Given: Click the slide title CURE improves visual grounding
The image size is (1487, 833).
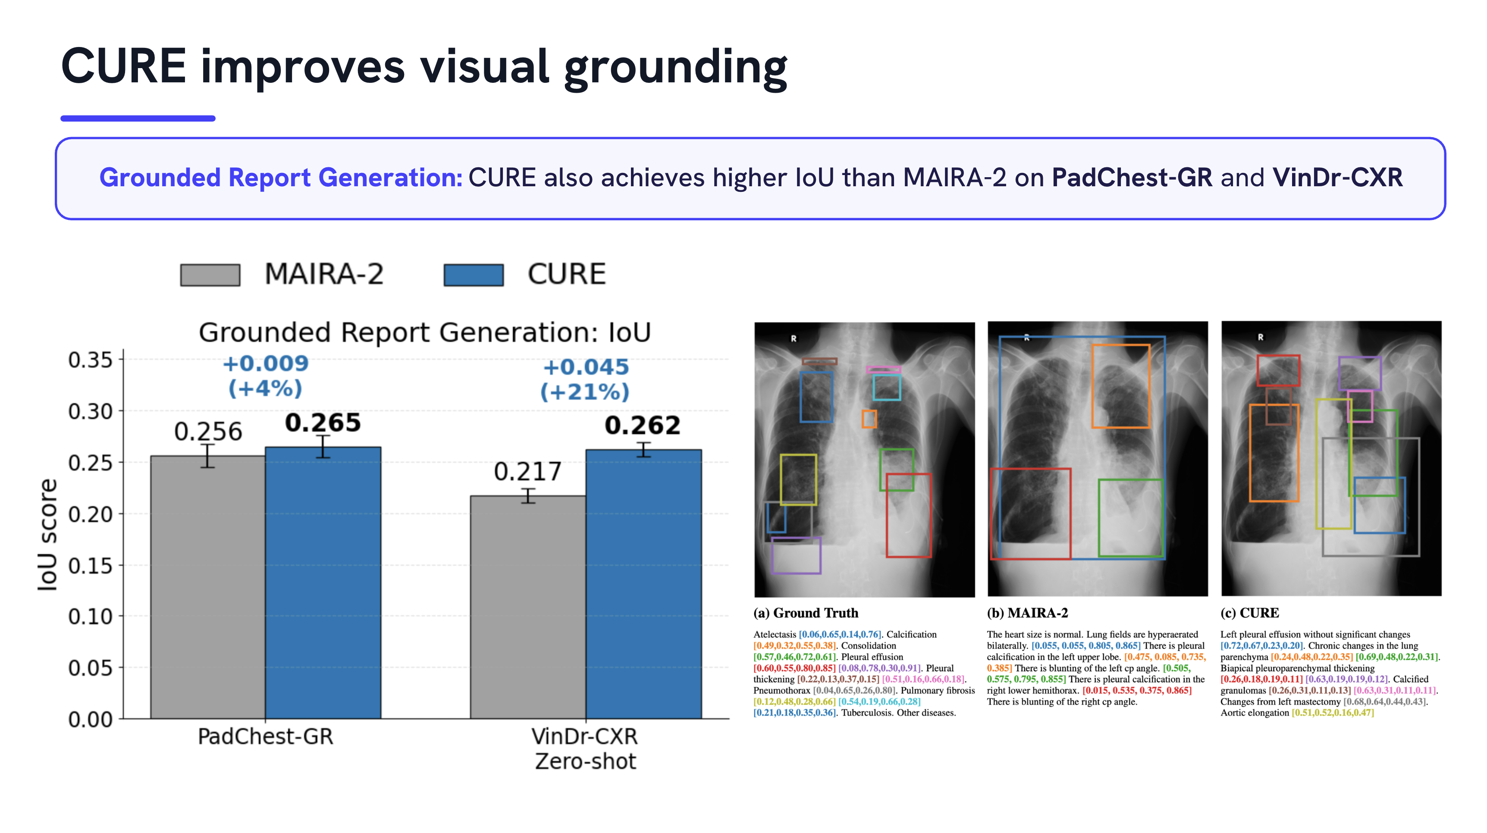Looking at the screenshot, I should (424, 68).
